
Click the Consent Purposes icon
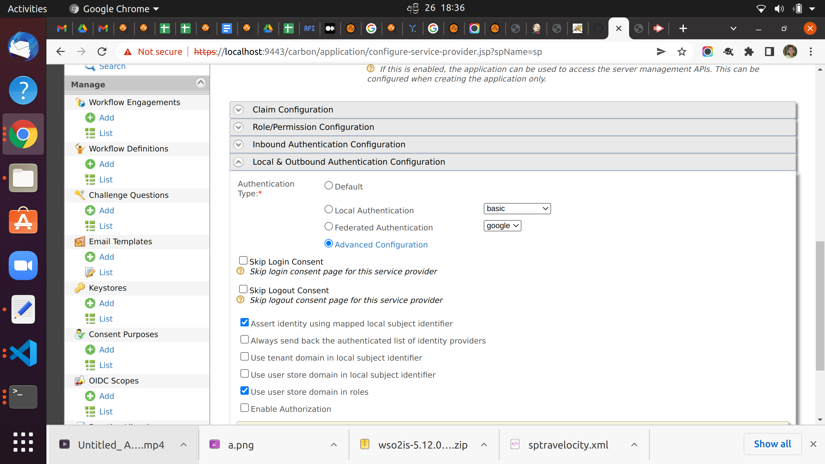click(x=80, y=334)
